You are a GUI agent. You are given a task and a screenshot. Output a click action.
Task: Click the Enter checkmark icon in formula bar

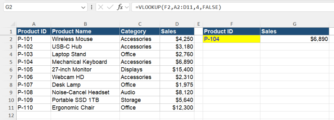(110, 7)
